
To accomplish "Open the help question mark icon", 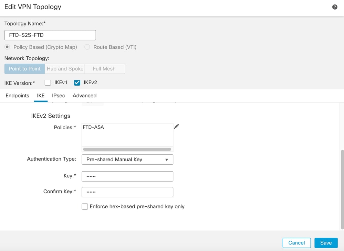I will [335, 7].
